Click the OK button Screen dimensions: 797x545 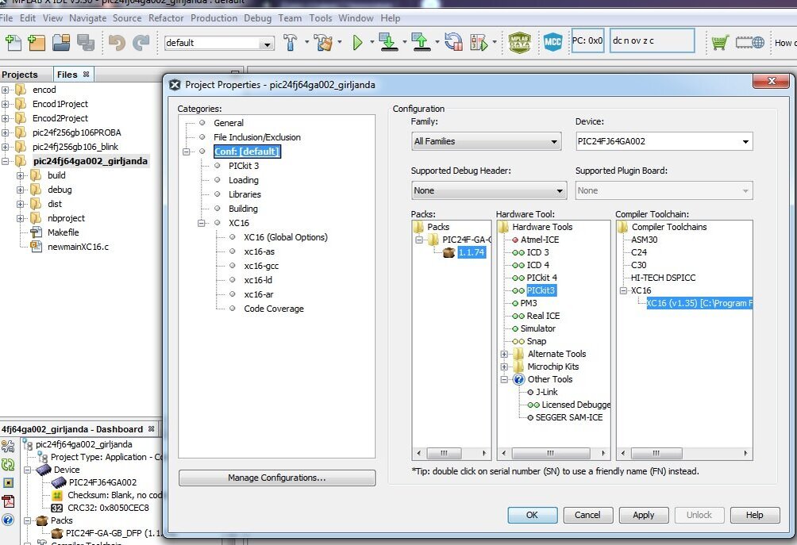pos(532,515)
